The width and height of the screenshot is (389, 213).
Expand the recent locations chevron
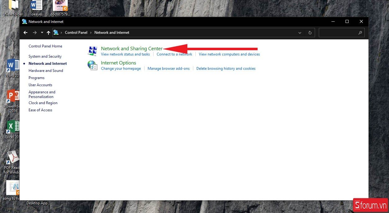[42, 33]
